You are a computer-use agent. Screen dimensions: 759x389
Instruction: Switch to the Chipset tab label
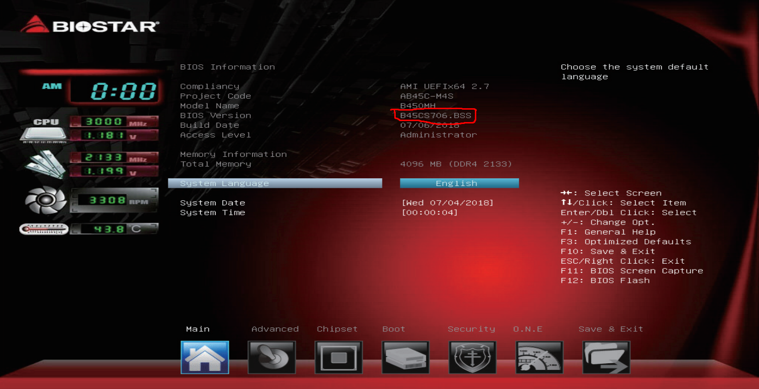click(337, 329)
